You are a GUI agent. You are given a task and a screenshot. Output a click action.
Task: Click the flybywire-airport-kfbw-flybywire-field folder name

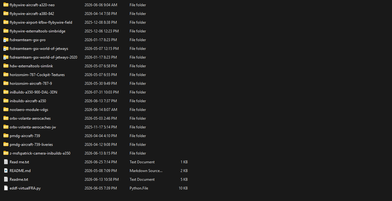point(41,22)
